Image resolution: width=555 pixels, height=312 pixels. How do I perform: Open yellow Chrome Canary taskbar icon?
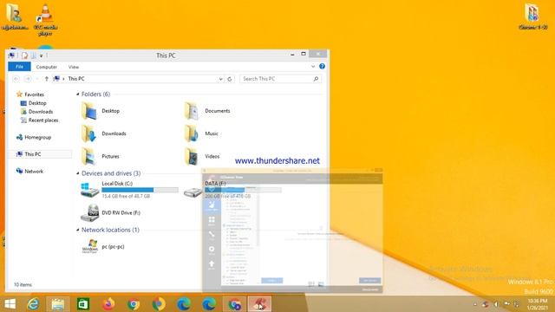click(x=159, y=304)
